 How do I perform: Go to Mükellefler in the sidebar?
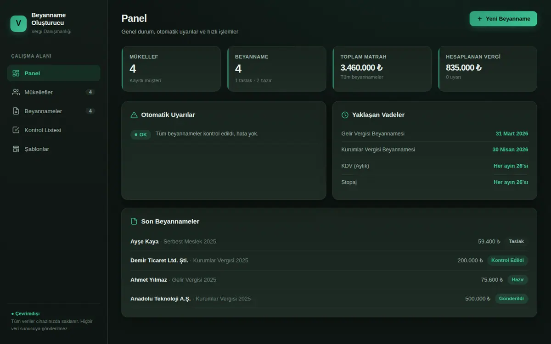(53, 92)
